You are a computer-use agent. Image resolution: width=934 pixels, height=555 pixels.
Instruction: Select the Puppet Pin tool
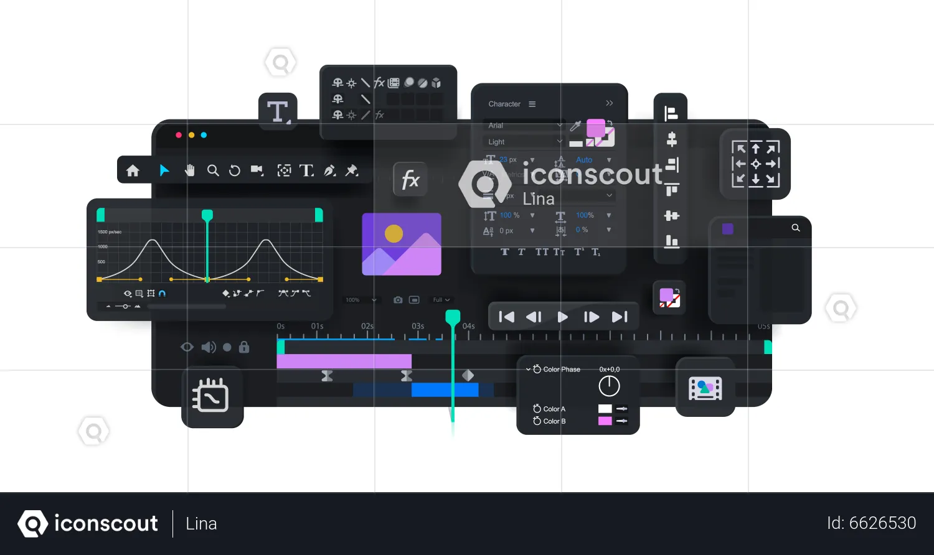[352, 170]
